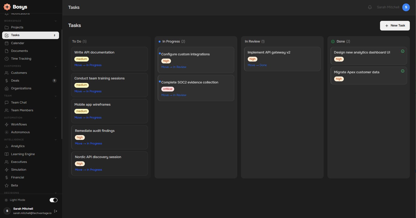Image resolution: width=416 pixels, height=218 pixels.
Task: Click the Bosys logo icon
Action: (x=7, y=7)
